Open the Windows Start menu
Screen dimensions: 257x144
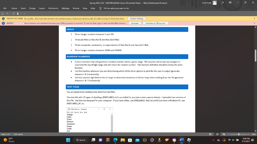coord(68,140)
